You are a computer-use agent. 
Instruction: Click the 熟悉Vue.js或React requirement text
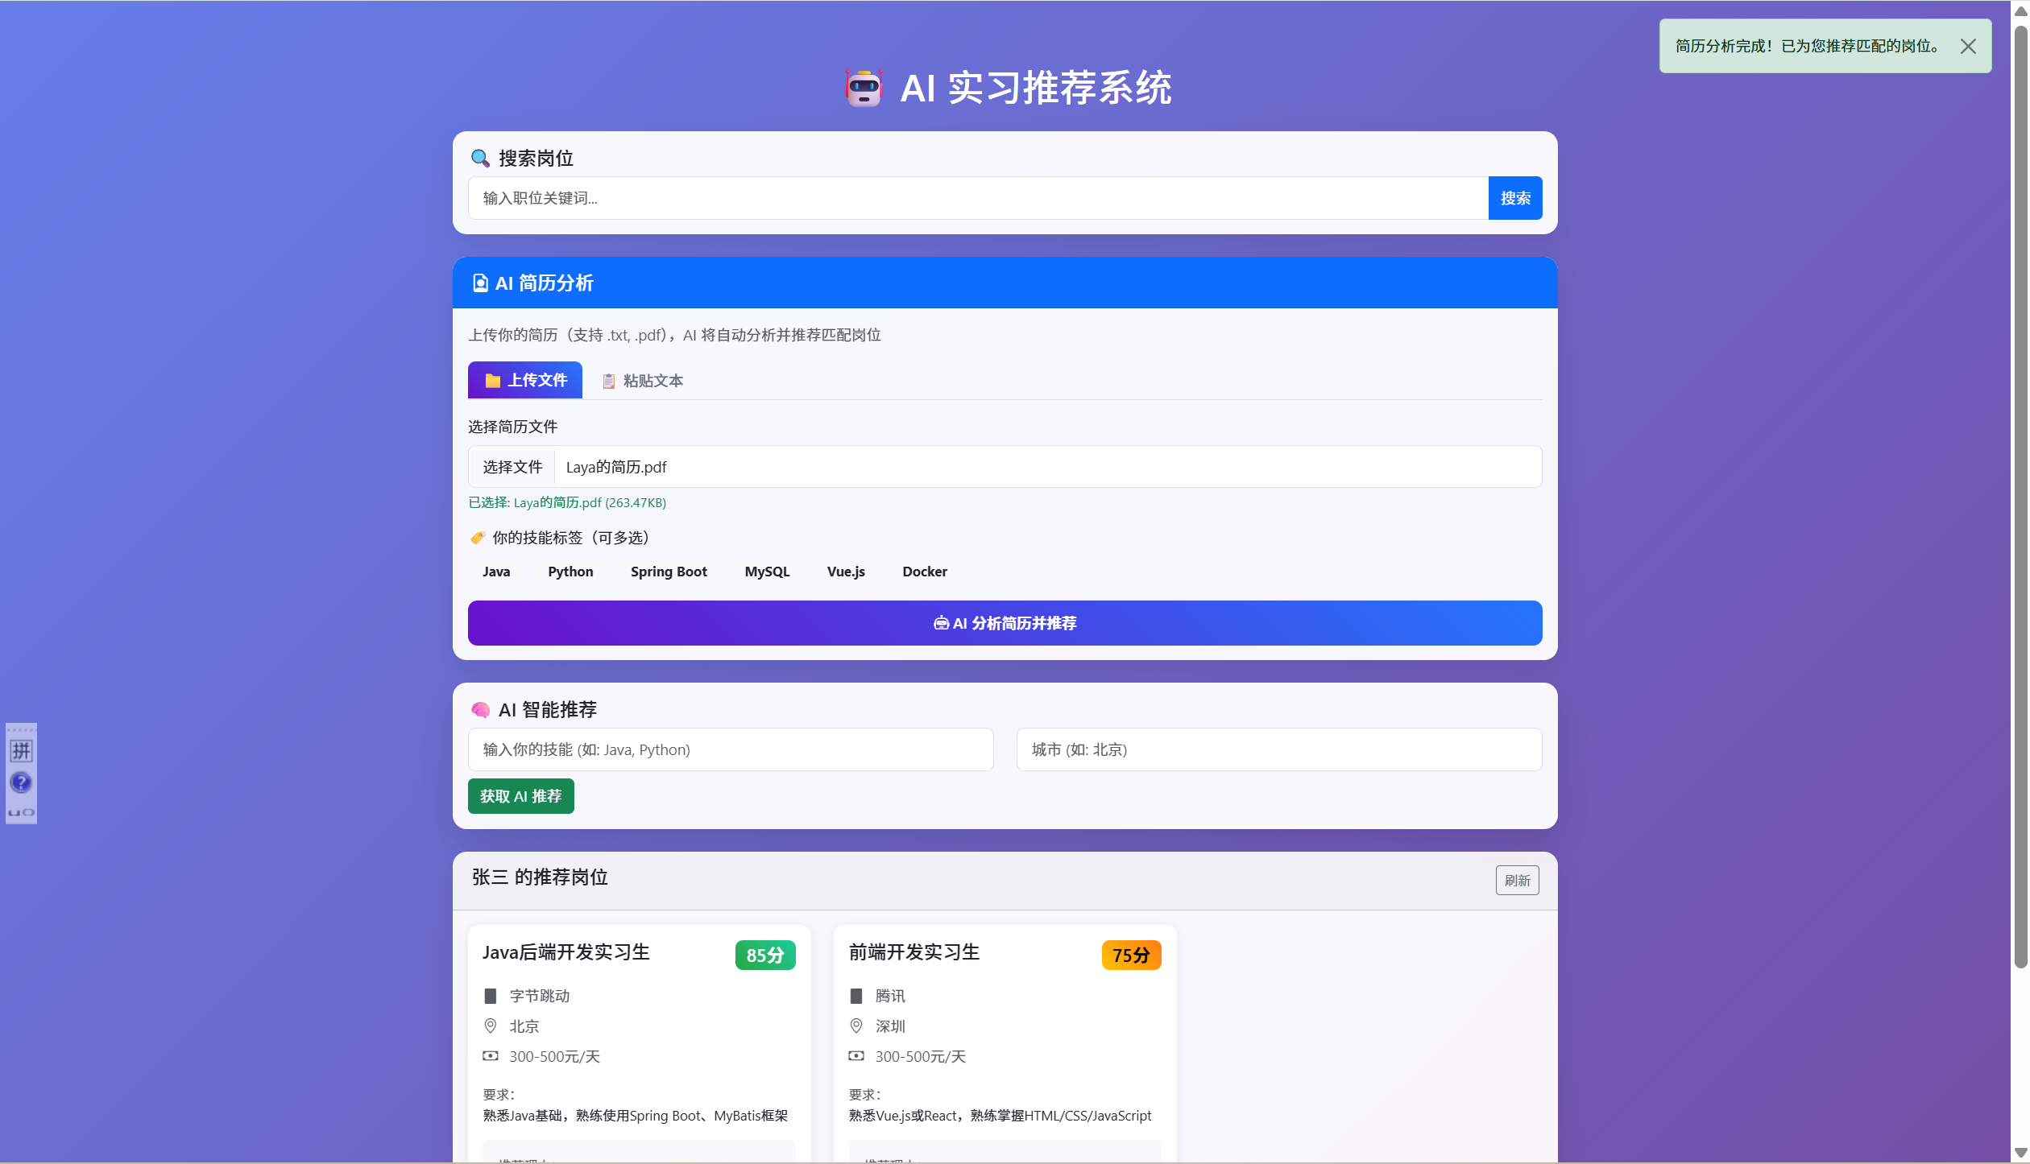(x=1000, y=1116)
